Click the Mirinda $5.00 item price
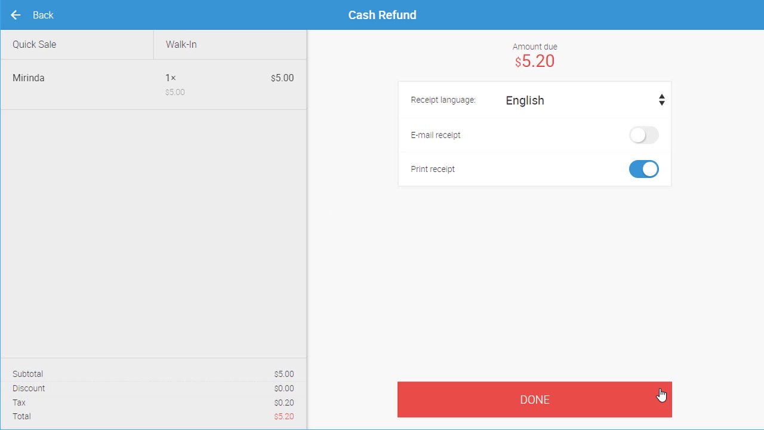764x430 pixels. pyautogui.click(x=282, y=78)
